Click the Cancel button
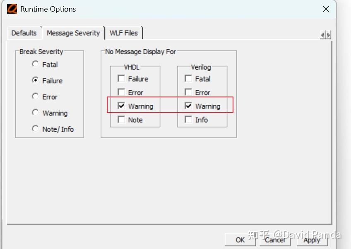This screenshot has height=249, width=351. click(x=275, y=240)
